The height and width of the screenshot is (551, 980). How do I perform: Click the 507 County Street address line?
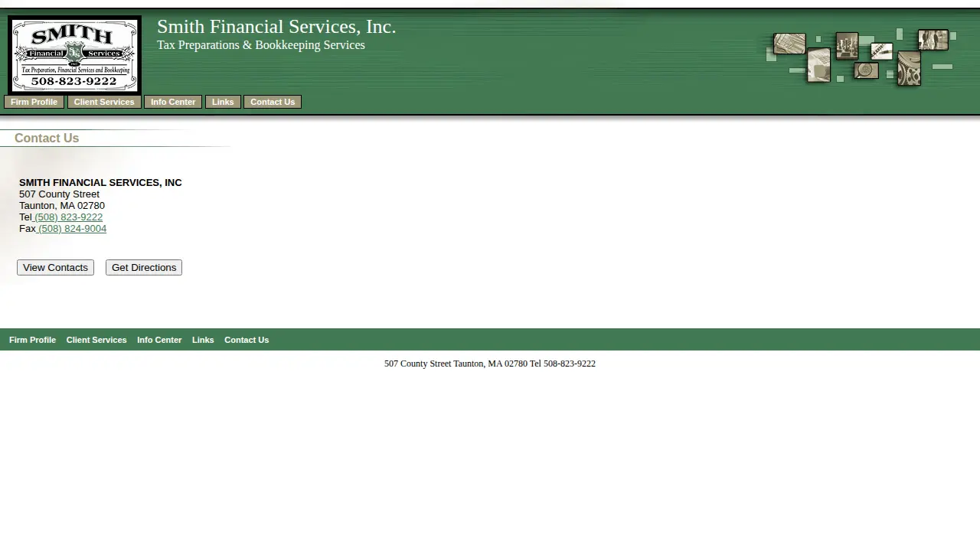tap(59, 194)
